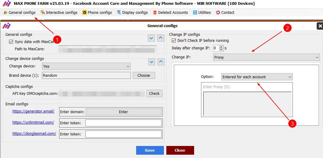Image resolution: width=323 pixels, height=158 pixels.
Task: Click the Path to MaxCare field
Action: [107, 49]
